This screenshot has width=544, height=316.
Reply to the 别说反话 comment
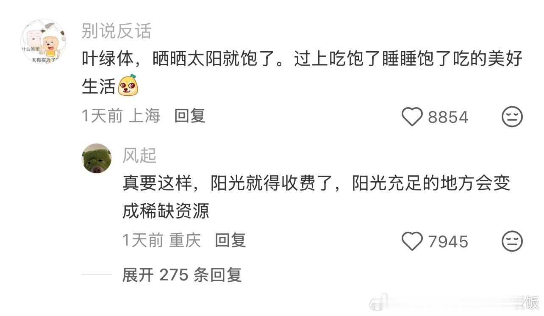click(190, 116)
